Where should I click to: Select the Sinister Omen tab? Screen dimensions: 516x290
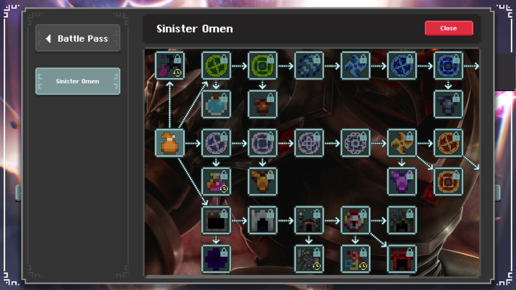click(78, 81)
